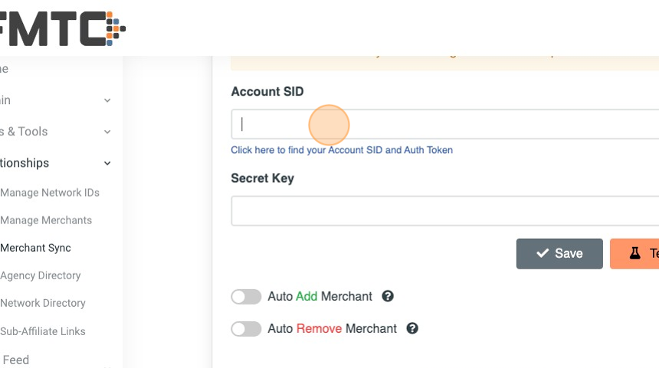Open Sub-Affiliate Links in sidebar
The height and width of the screenshot is (368, 659).
tap(43, 331)
